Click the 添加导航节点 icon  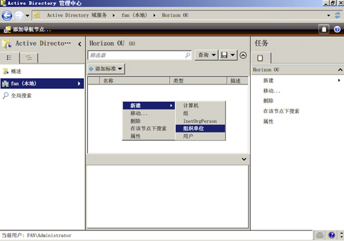pos(7,29)
